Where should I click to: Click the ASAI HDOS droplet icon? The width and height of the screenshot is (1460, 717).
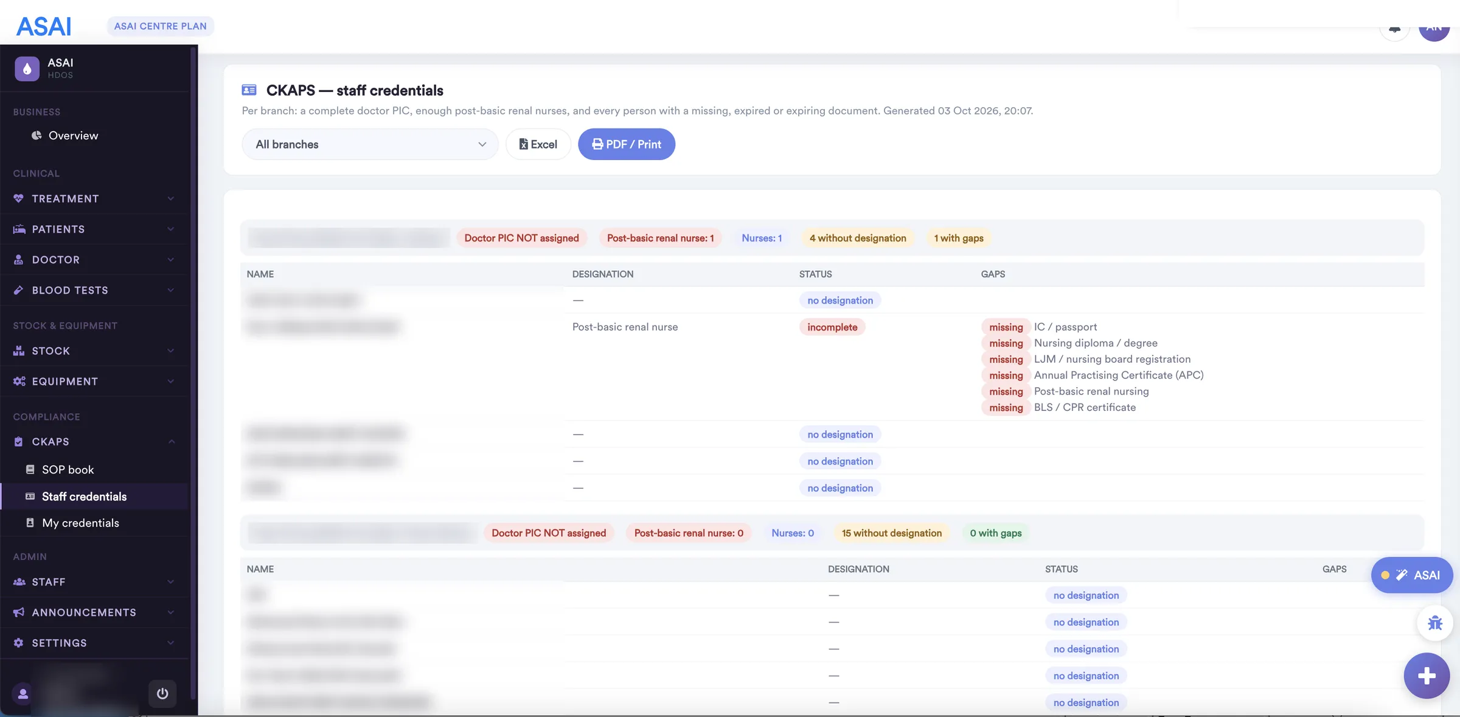[27, 69]
